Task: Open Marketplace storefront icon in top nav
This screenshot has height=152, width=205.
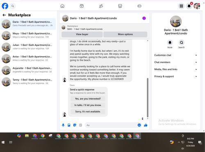Action: coord(120,6)
